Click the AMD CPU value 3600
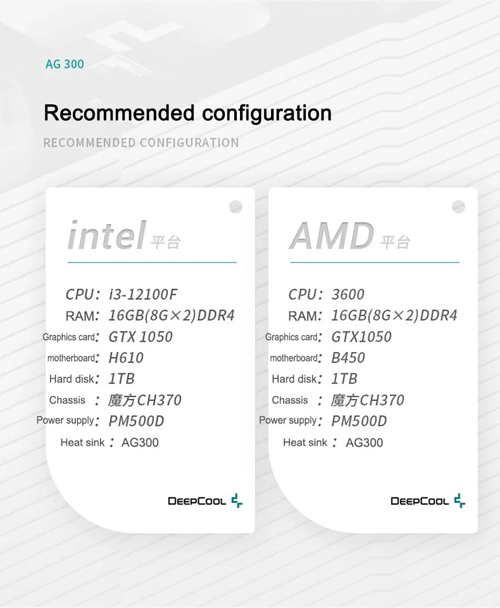The image size is (500, 608). 348,295
